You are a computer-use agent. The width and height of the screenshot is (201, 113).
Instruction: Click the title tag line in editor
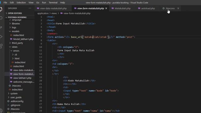click(x=71, y=24)
